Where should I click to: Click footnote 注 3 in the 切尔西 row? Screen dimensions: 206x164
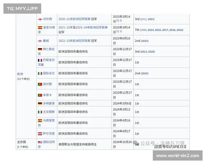119,20
